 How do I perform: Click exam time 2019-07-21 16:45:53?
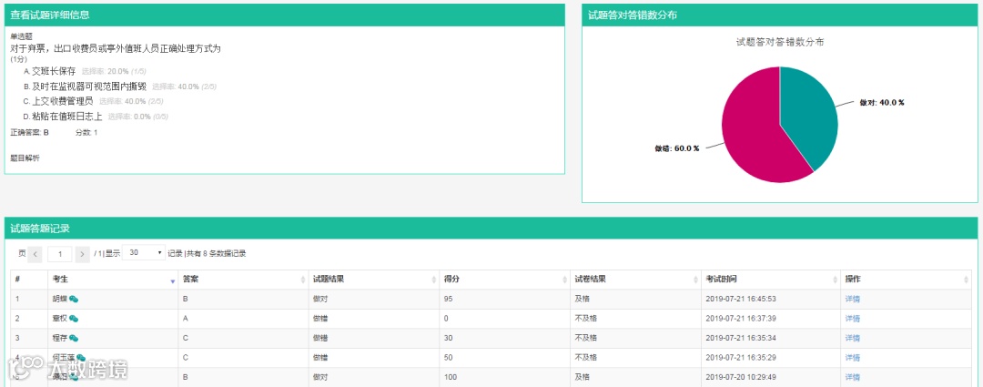click(741, 300)
